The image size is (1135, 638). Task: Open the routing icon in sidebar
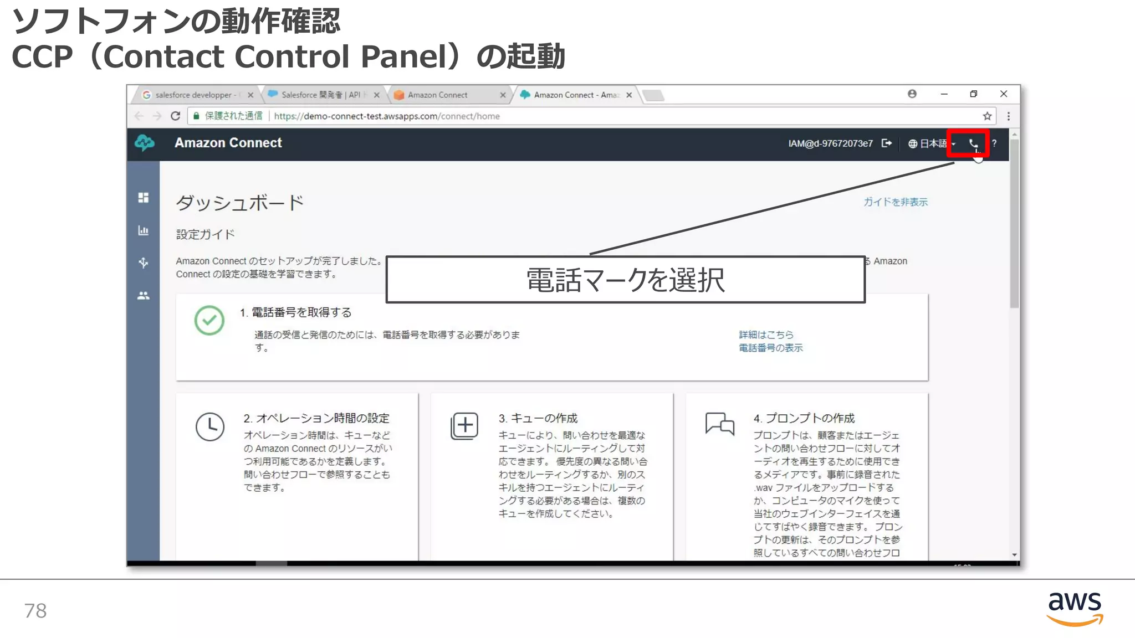click(x=144, y=263)
